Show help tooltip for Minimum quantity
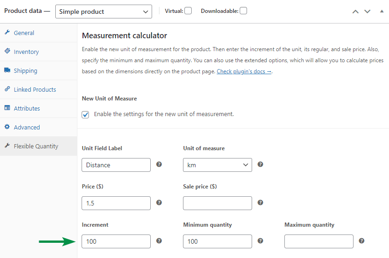 click(x=260, y=240)
